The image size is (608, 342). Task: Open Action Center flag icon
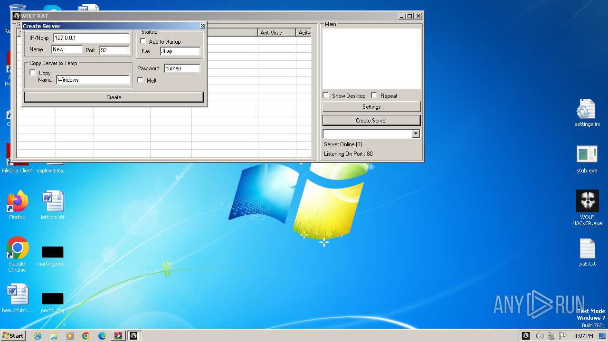pos(563,336)
